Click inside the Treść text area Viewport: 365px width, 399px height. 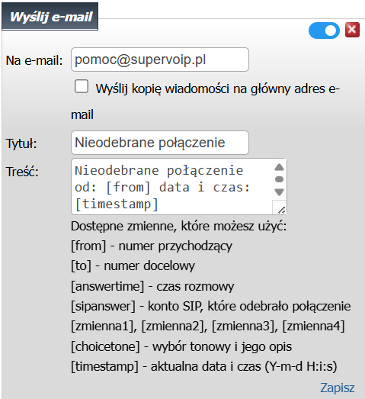click(x=171, y=186)
